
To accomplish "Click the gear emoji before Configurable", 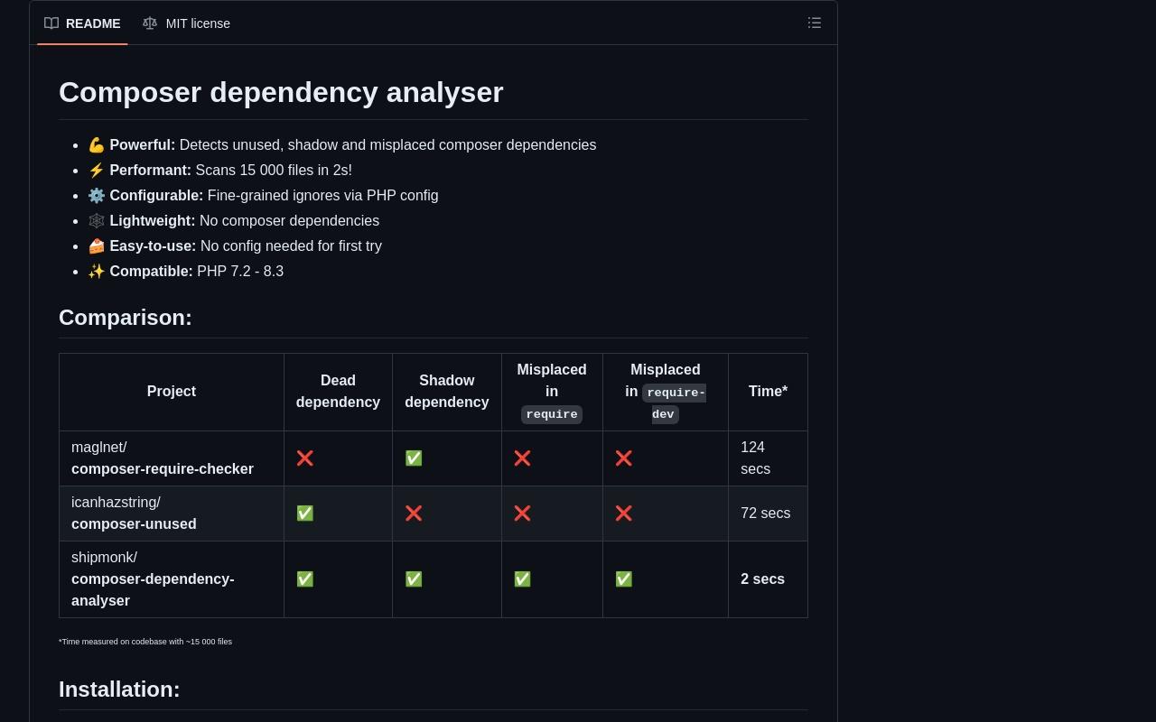I will 97,196.
